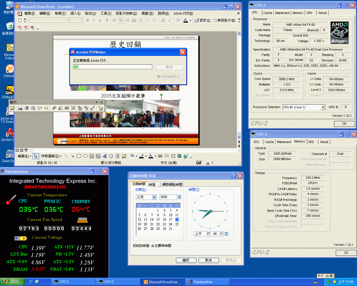Click Internet Explorer quick launch icon
The width and height of the screenshot is (357, 286).
(31, 282)
